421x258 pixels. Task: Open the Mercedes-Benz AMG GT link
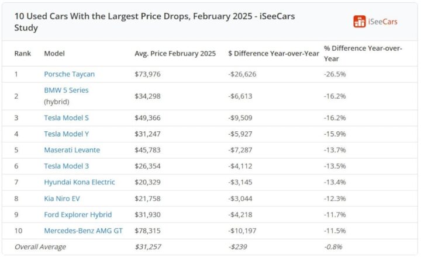tap(84, 231)
